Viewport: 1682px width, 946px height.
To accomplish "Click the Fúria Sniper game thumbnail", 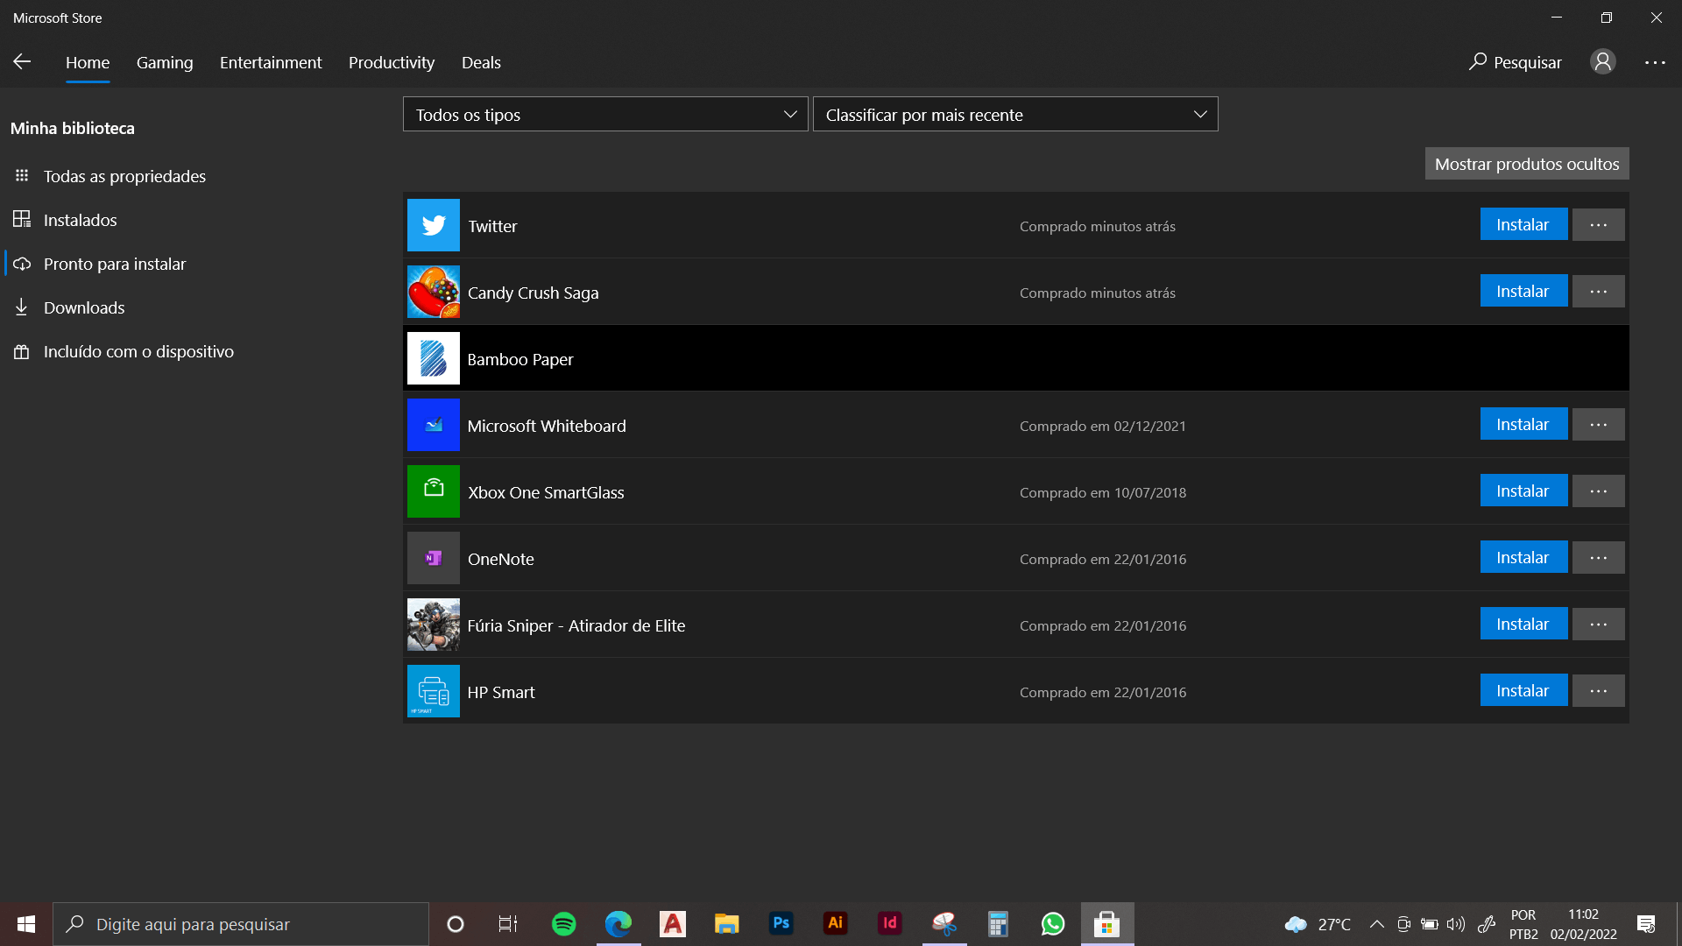I will click(x=434, y=625).
